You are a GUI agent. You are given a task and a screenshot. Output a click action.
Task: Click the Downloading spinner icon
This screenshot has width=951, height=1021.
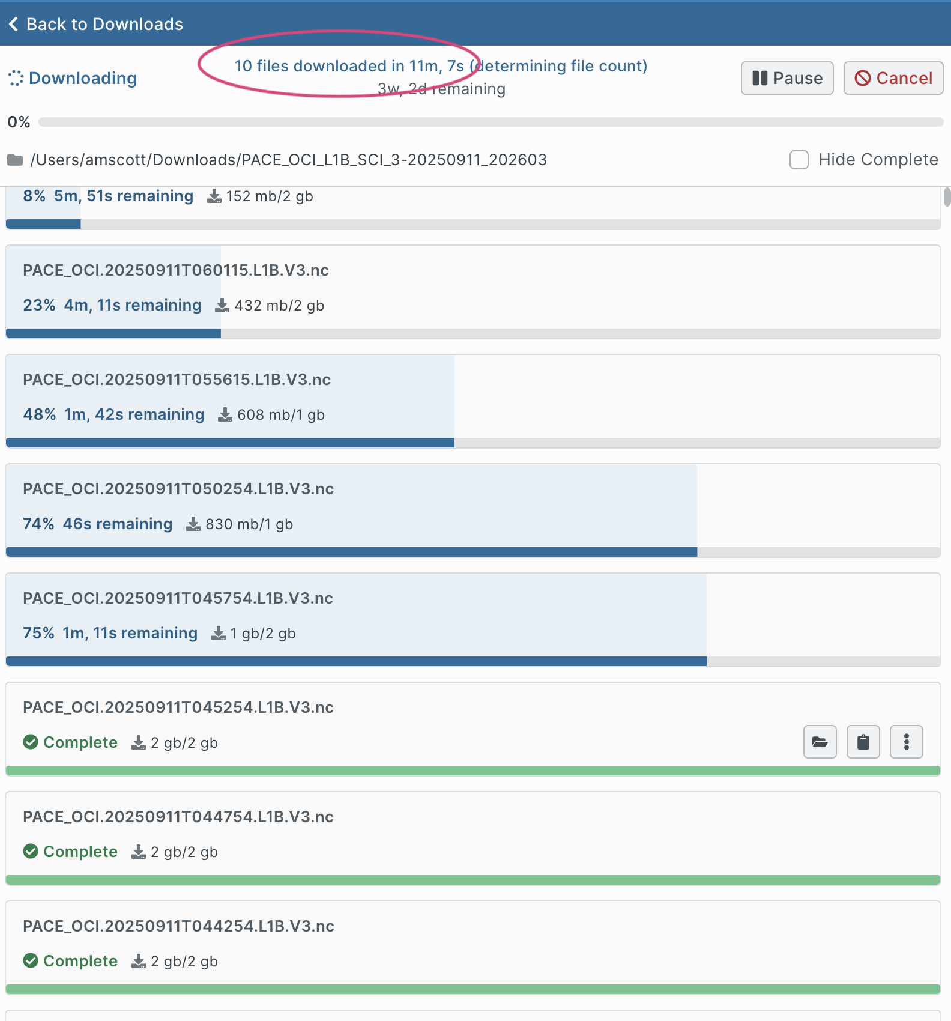tap(16, 78)
